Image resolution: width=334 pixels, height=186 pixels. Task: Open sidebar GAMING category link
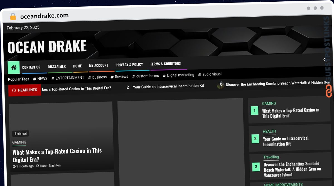coord(269,104)
